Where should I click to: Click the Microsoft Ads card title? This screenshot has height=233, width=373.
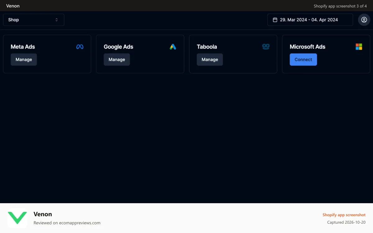point(307,47)
